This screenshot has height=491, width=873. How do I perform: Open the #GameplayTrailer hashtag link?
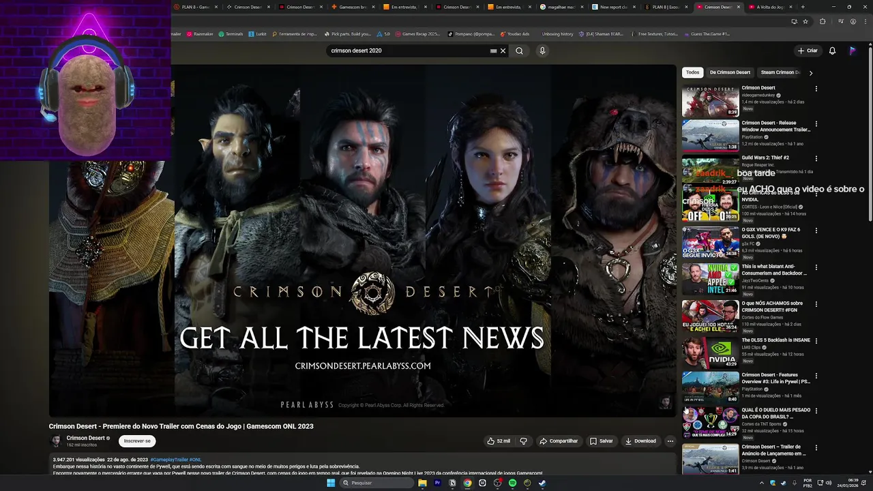pos(169,460)
